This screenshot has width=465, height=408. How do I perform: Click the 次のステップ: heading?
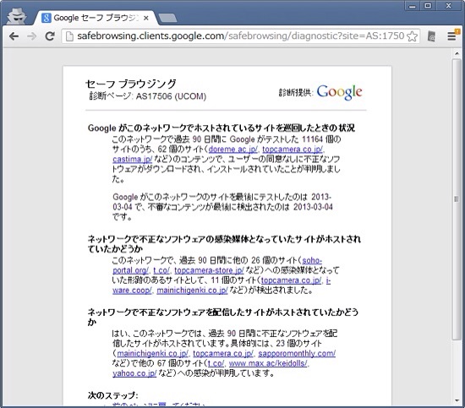(113, 395)
